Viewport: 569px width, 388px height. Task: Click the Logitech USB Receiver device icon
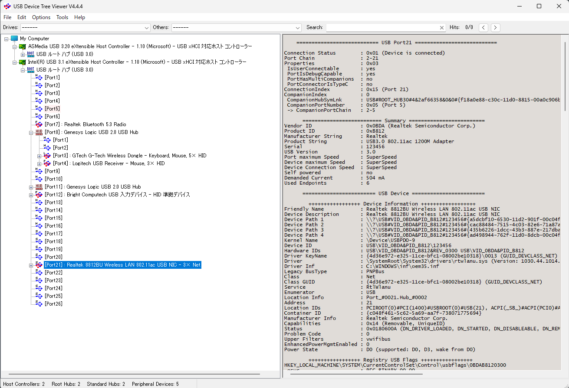click(47, 163)
